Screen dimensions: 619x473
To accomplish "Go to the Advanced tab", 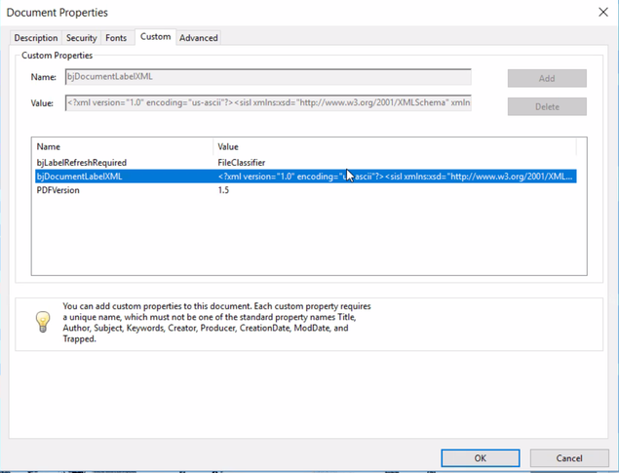I will click(199, 38).
